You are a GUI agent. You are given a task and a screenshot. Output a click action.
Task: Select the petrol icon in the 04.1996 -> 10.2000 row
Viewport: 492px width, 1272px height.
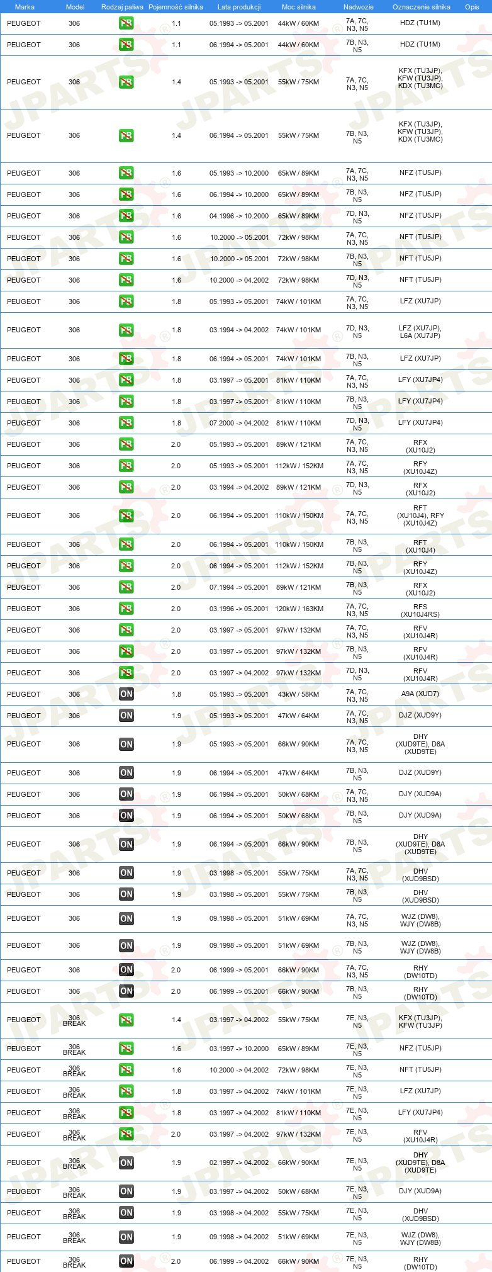pos(126,216)
